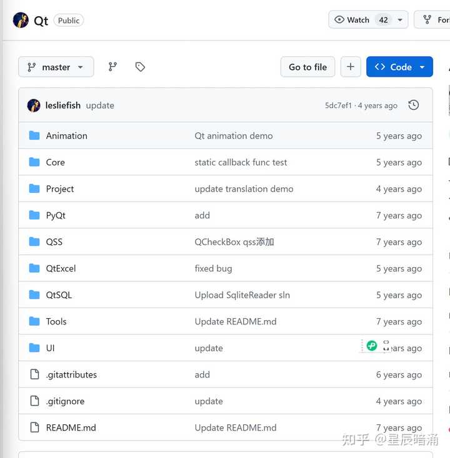450x458 pixels.
Task: Click the repository owner avatar beside Qt
Action: click(21, 20)
